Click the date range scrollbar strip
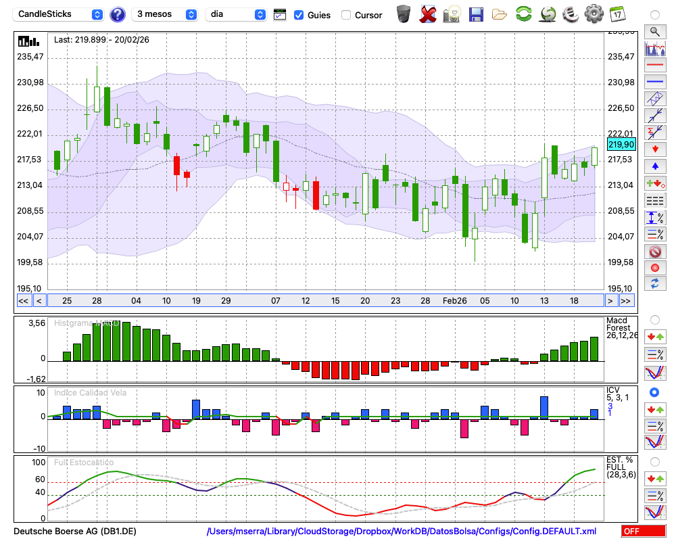Viewport: 676px width, 541px height. point(326,301)
